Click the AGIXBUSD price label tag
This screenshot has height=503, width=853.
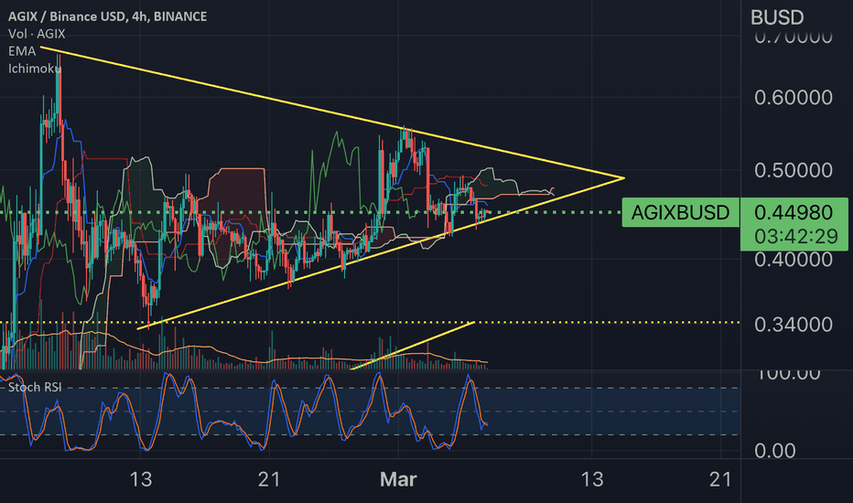(x=680, y=212)
